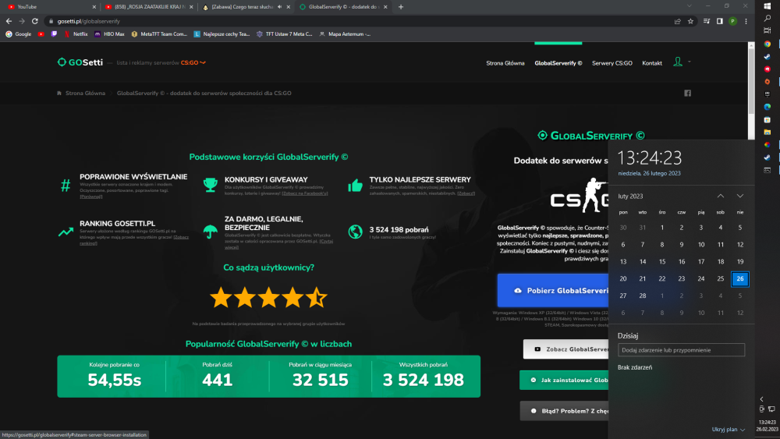Click Dodaj zdarzenie lub przypomnienie field
The width and height of the screenshot is (780, 439).
point(681,350)
